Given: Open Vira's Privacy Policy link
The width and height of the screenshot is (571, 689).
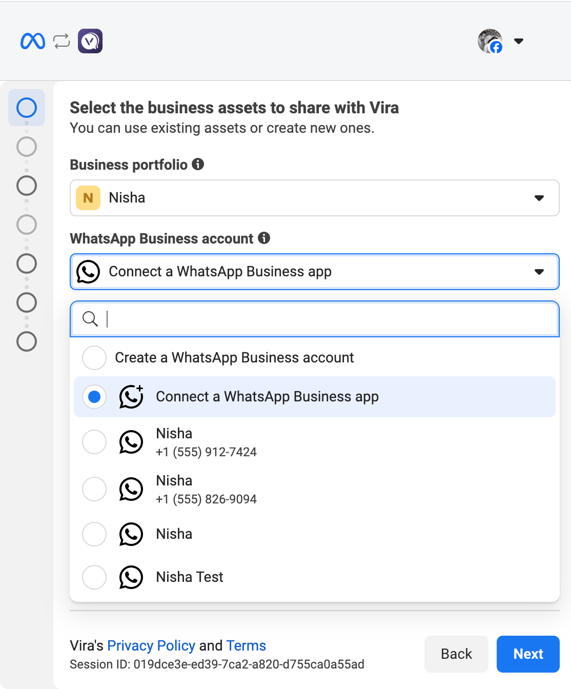Looking at the screenshot, I should (x=151, y=645).
